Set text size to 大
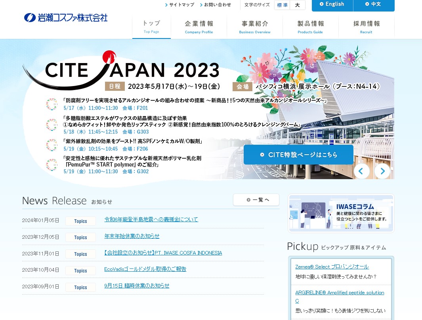 tap(298, 5)
